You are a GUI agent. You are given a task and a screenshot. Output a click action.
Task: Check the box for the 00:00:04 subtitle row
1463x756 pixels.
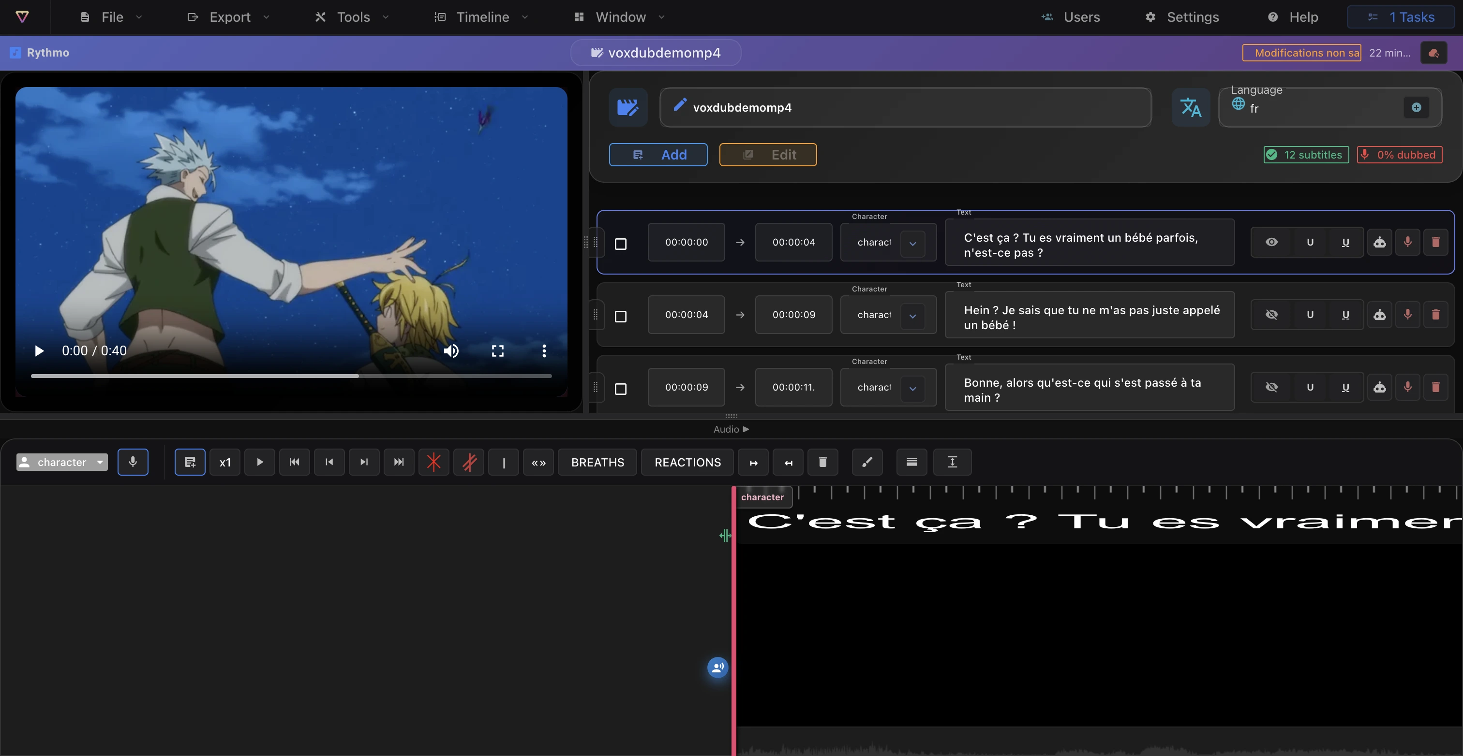(x=621, y=317)
